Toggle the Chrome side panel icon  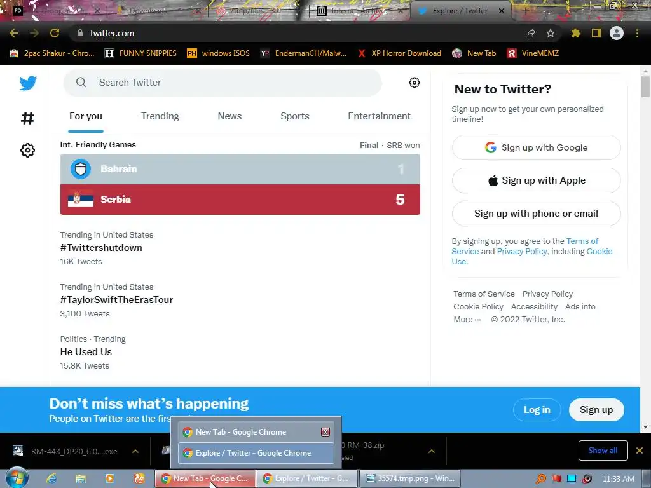coord(596,33)
